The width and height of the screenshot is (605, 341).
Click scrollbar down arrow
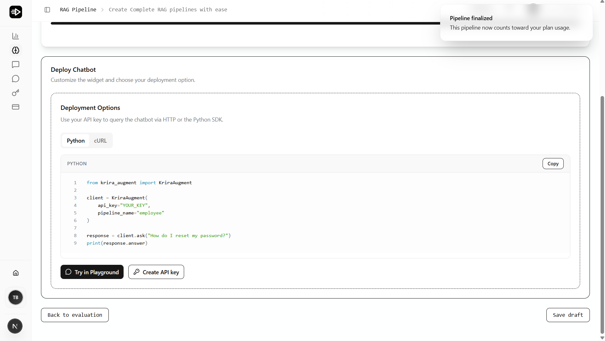pos(602,338)
